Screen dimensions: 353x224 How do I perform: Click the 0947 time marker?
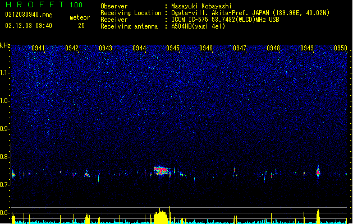240,48
